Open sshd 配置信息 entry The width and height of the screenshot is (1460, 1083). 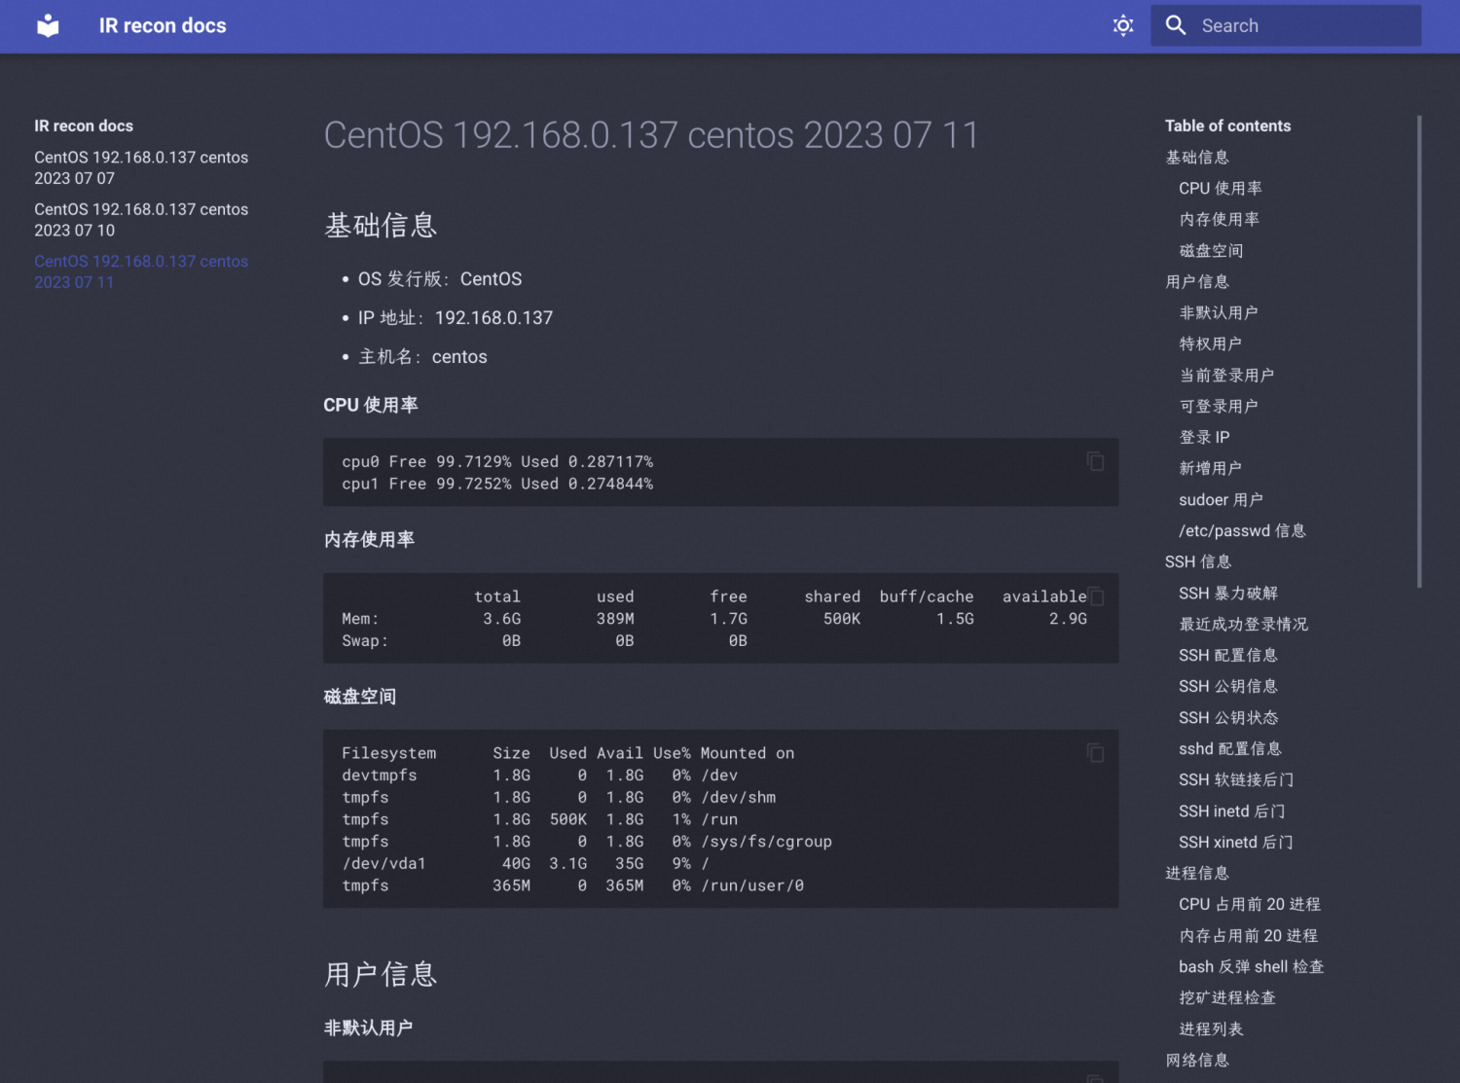(1230, 748)
